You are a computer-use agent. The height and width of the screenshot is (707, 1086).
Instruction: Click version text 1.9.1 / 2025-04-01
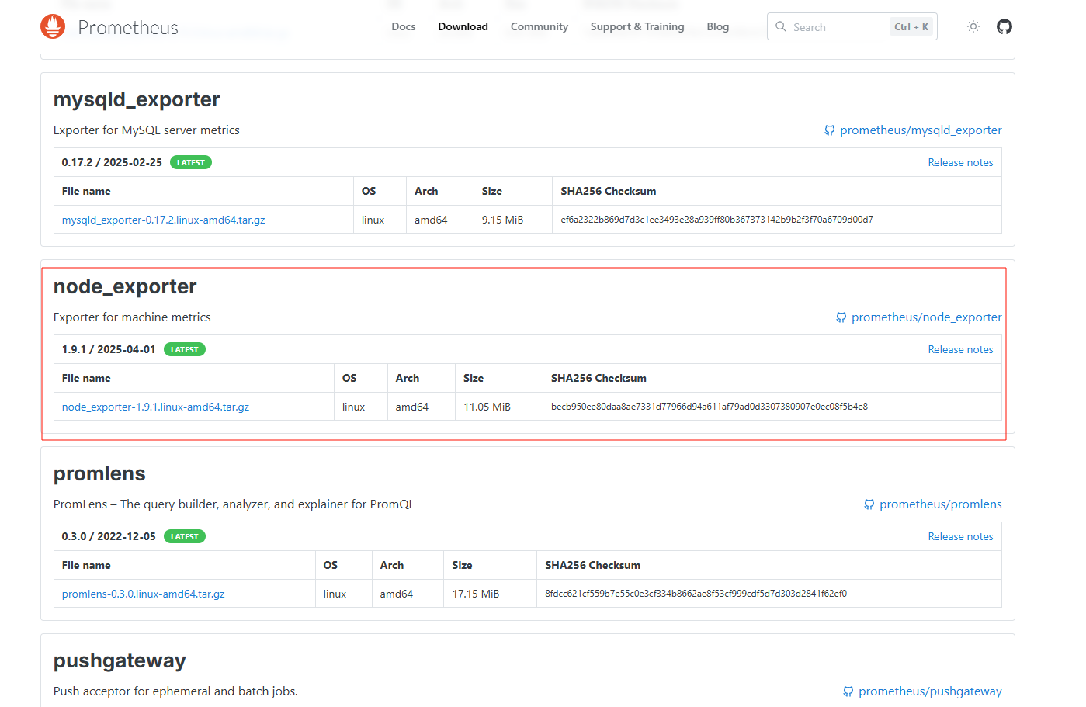point(109,349)
